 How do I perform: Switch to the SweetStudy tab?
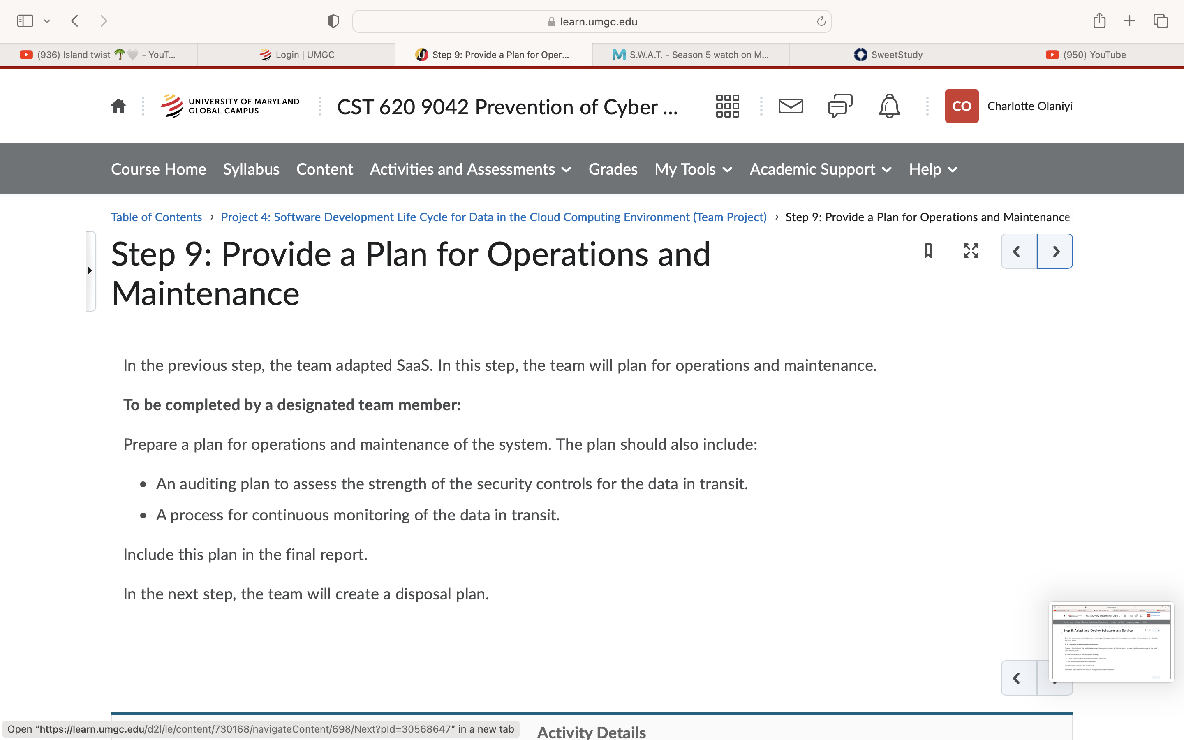point(888,55)
